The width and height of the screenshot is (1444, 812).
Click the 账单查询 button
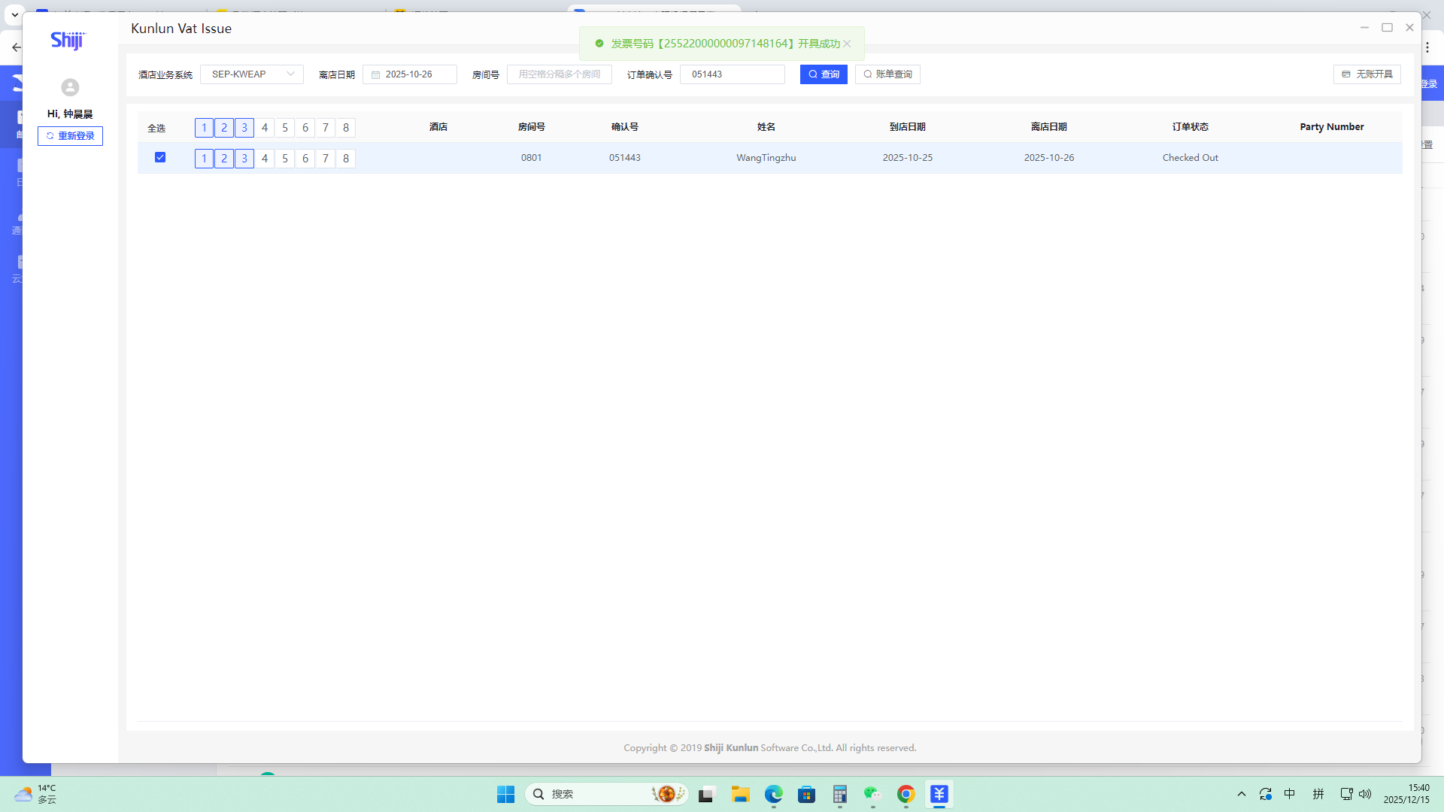(887, 74)
